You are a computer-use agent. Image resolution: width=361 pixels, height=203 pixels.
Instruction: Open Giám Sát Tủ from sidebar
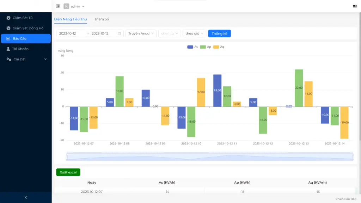click(x=23, y=18)
